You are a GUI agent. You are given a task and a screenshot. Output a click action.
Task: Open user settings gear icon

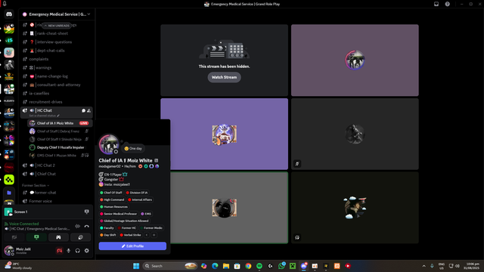point(87,251)
